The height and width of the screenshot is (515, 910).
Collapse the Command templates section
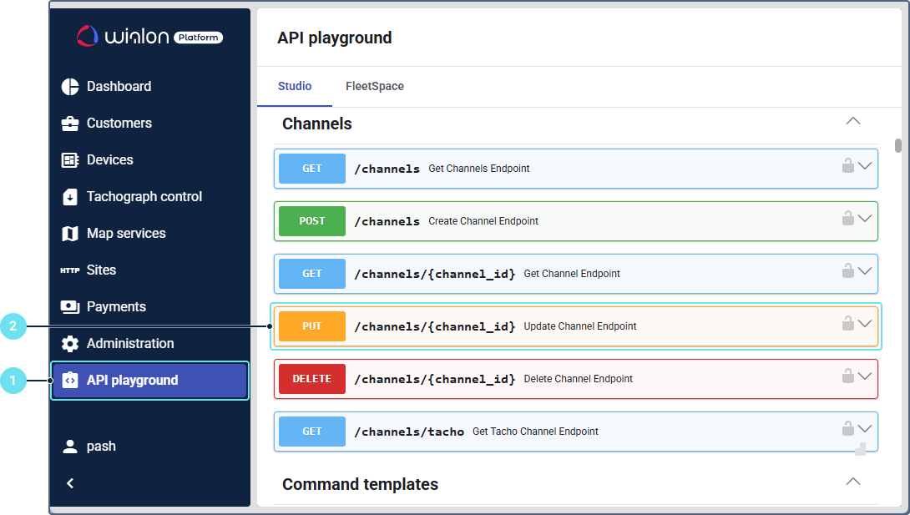click(x=852, y=482)
